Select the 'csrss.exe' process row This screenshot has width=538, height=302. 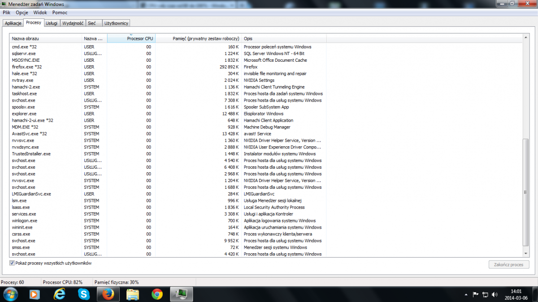(x=168, y=234)
